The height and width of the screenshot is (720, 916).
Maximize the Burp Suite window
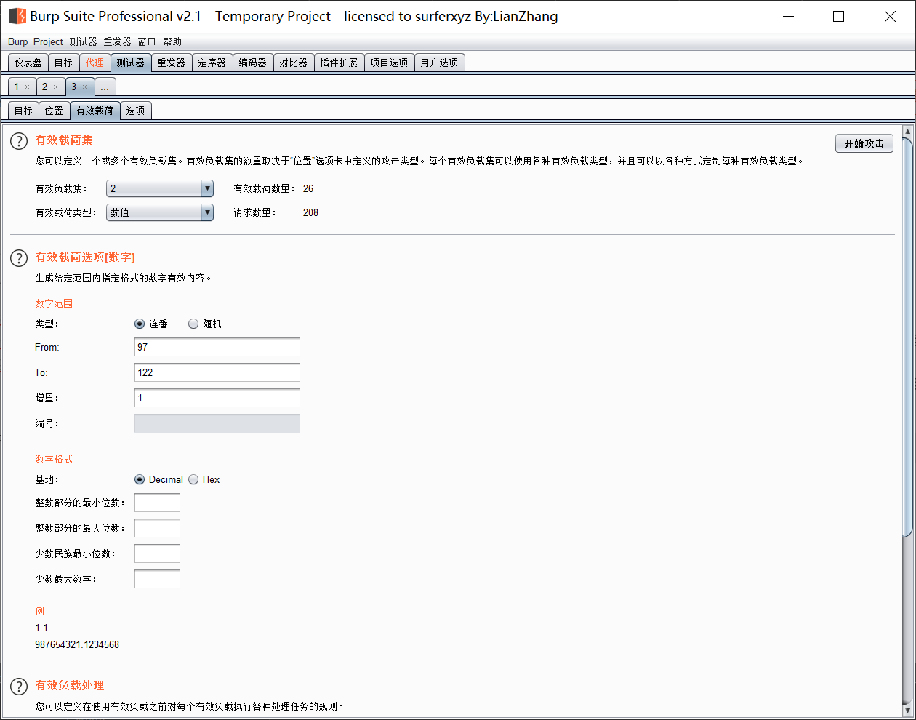click(x=838, y=16)
